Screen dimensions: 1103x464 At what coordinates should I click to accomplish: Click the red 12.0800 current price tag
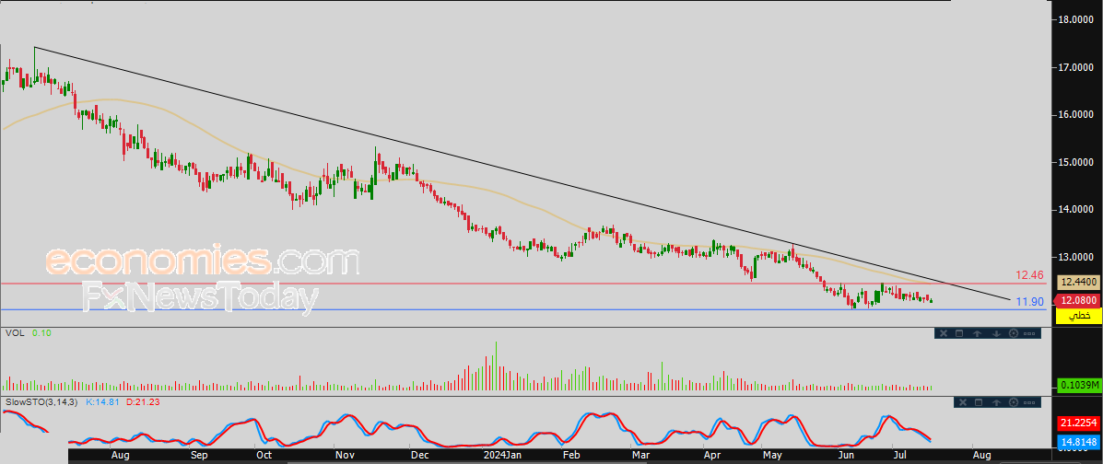tap(1078, 301)
